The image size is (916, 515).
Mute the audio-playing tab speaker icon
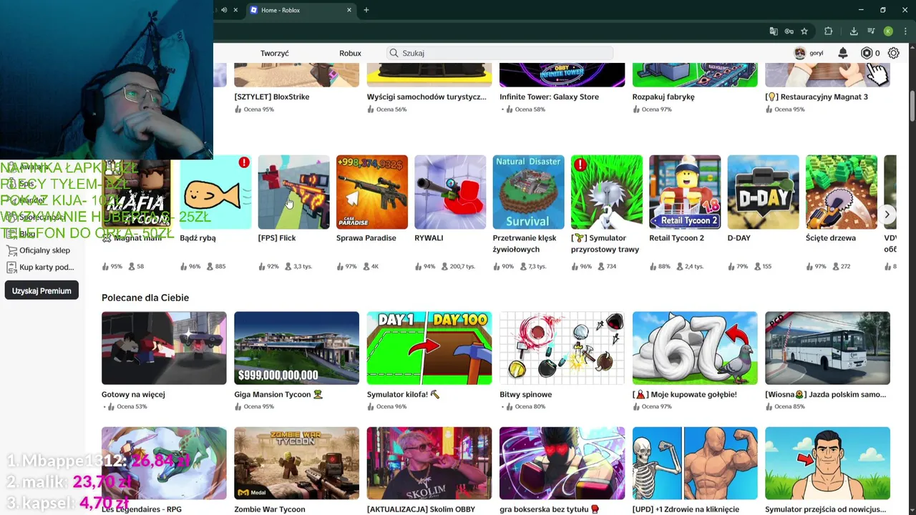(224, 10)
